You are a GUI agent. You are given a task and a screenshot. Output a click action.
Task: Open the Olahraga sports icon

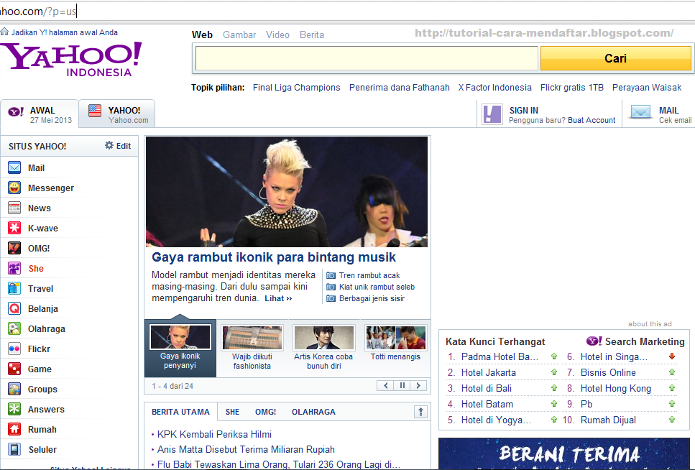click(14, 328)
